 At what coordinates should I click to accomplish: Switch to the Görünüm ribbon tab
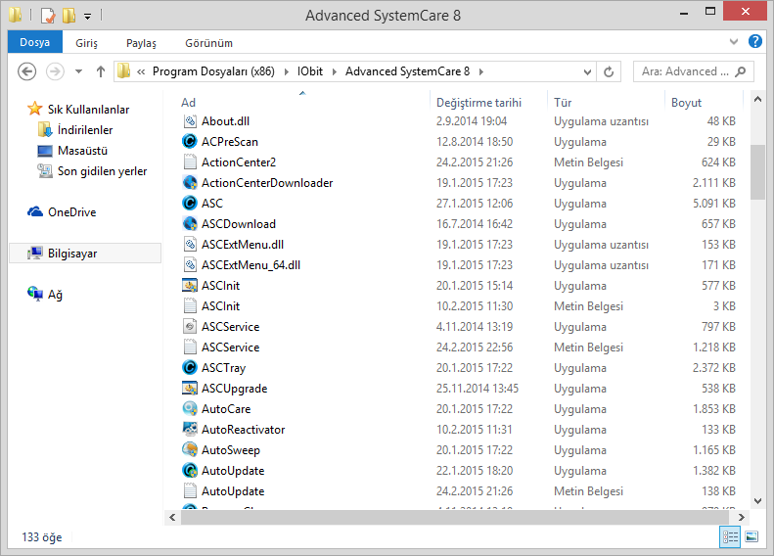[x=208, y=43]
